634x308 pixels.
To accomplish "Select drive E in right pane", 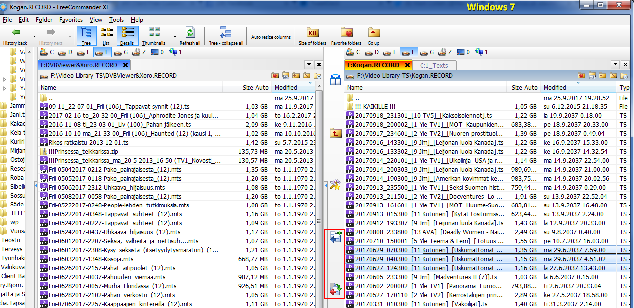I will click(390, 52).
